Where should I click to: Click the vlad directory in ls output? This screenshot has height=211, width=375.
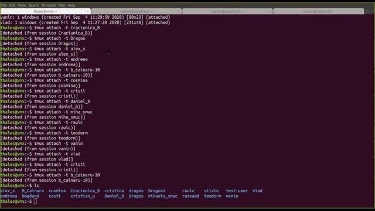tap(257, 191)
